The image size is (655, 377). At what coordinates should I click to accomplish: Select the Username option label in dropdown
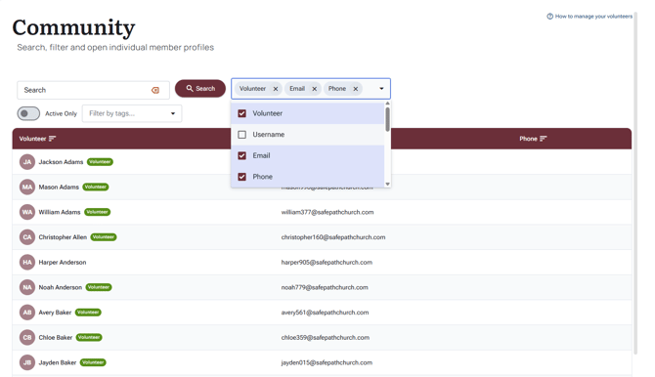coord(269,135)
